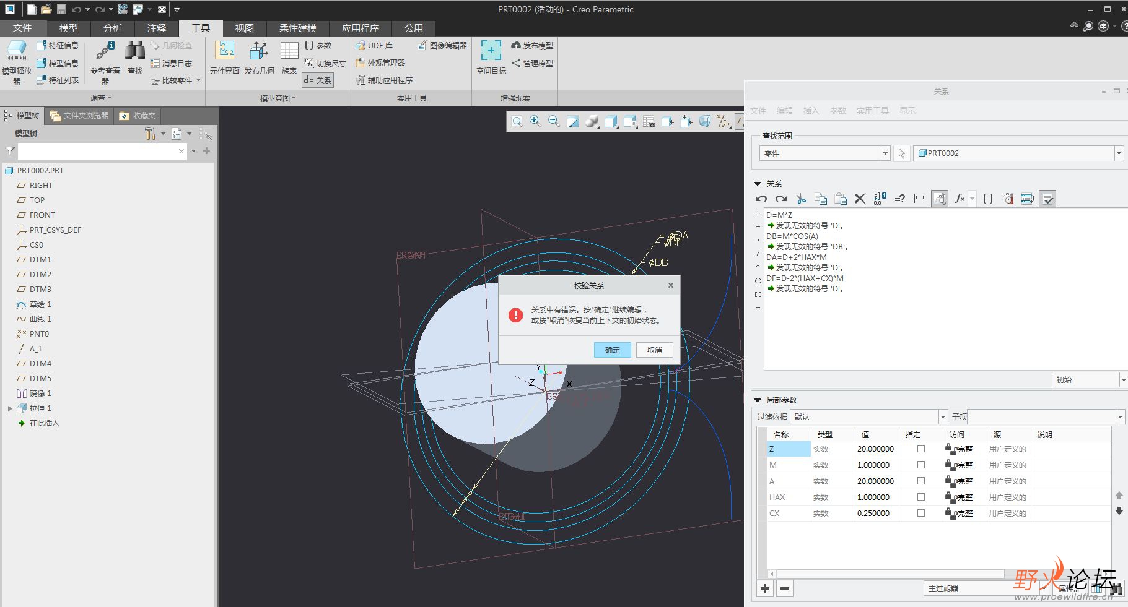
Task: Cut selected relation text with the scissors icon
Action: point(801,199)
